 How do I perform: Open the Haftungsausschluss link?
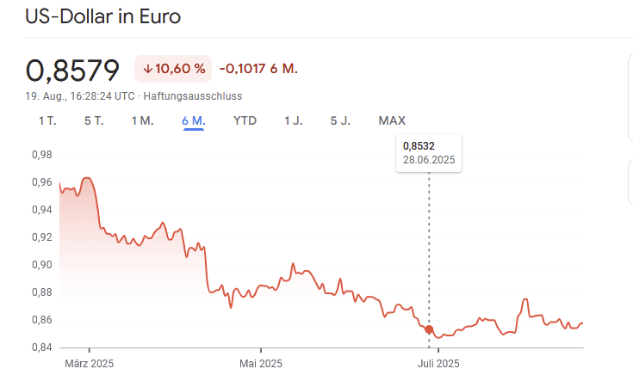tap(192, 95)
